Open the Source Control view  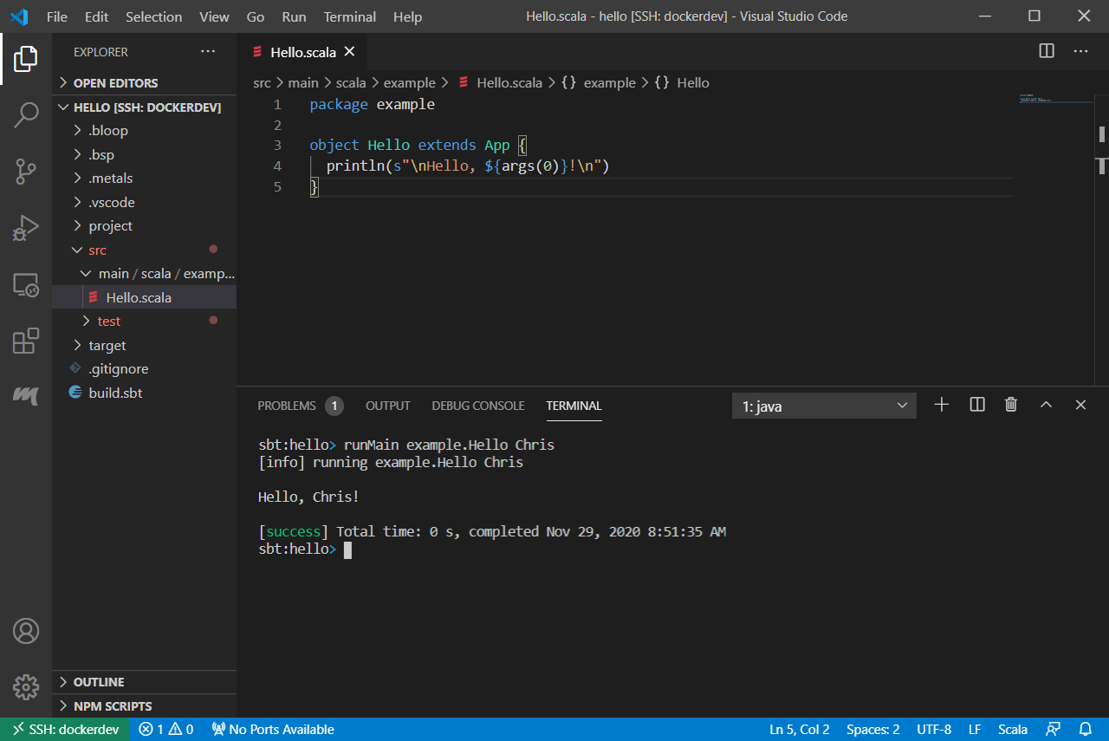pos(26,172)
